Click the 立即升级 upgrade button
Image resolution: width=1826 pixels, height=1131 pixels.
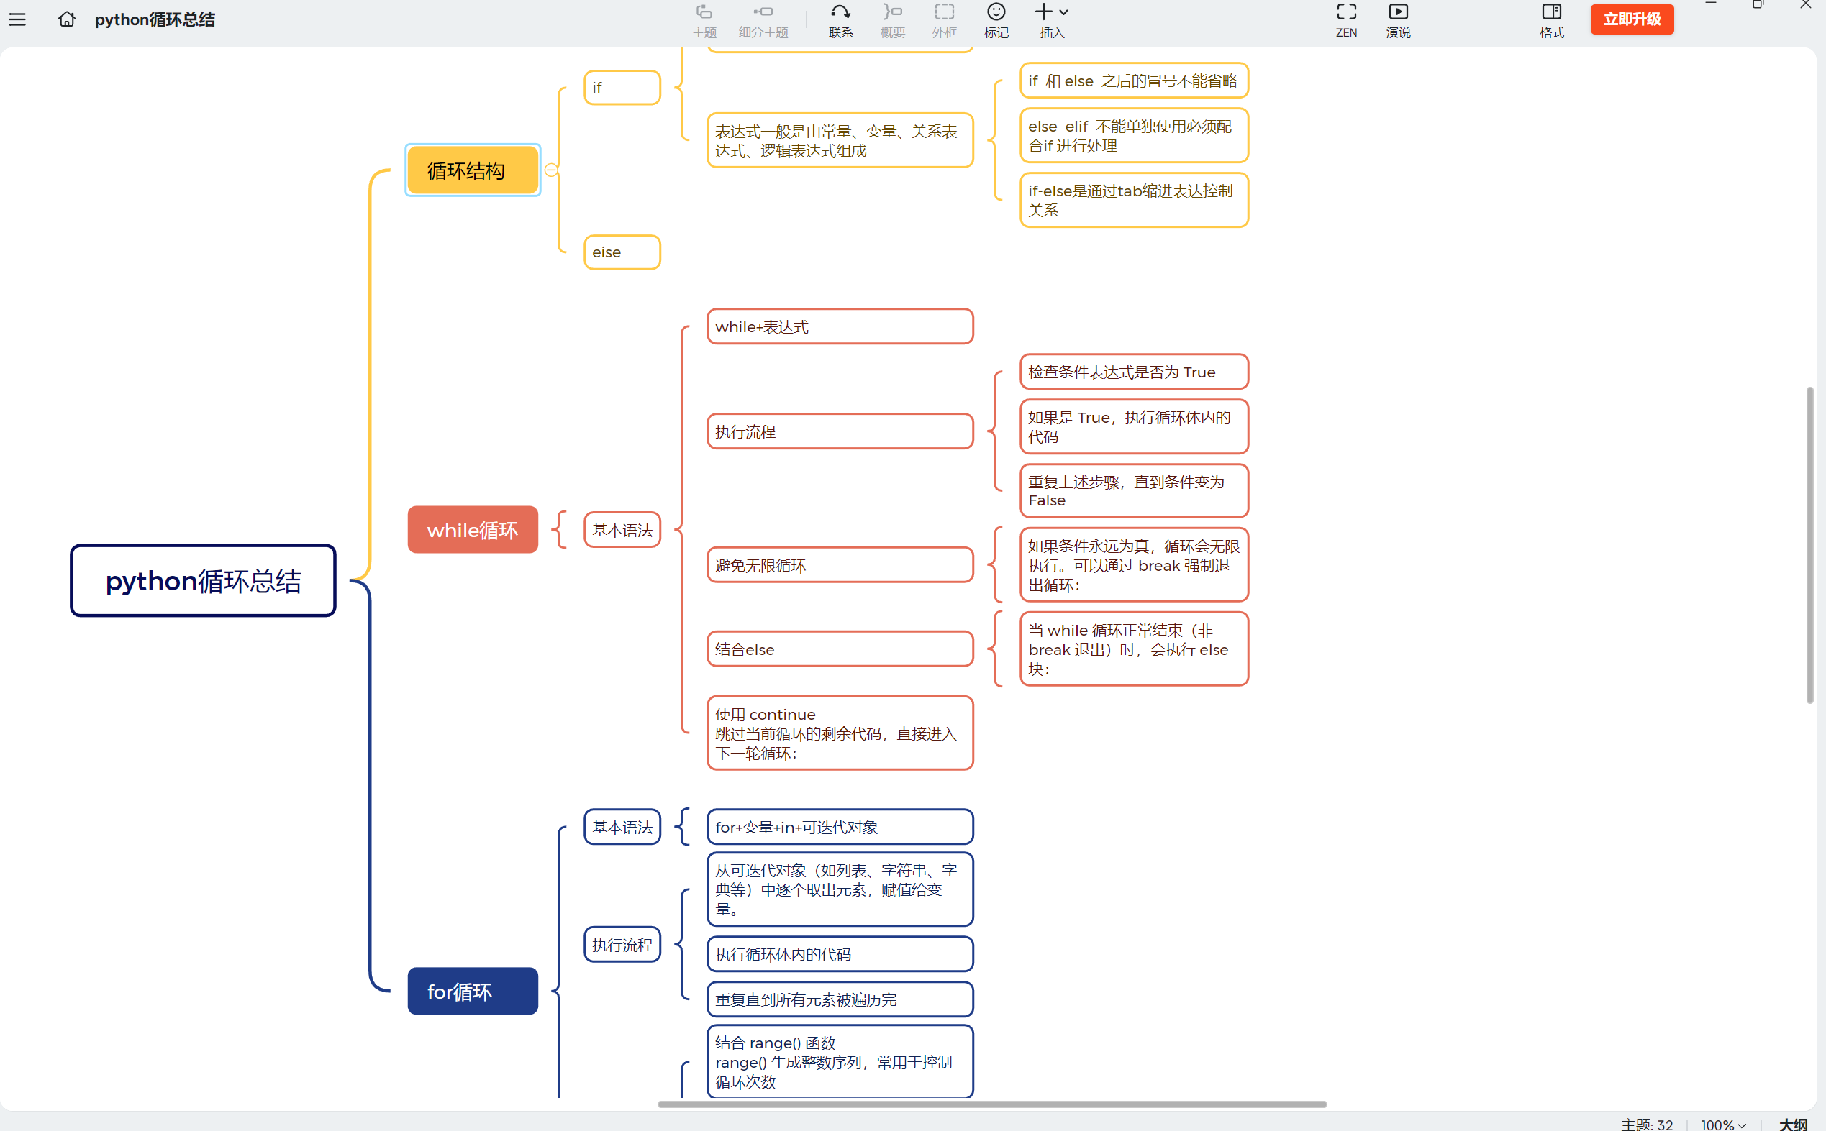(x=1632, y=19)
